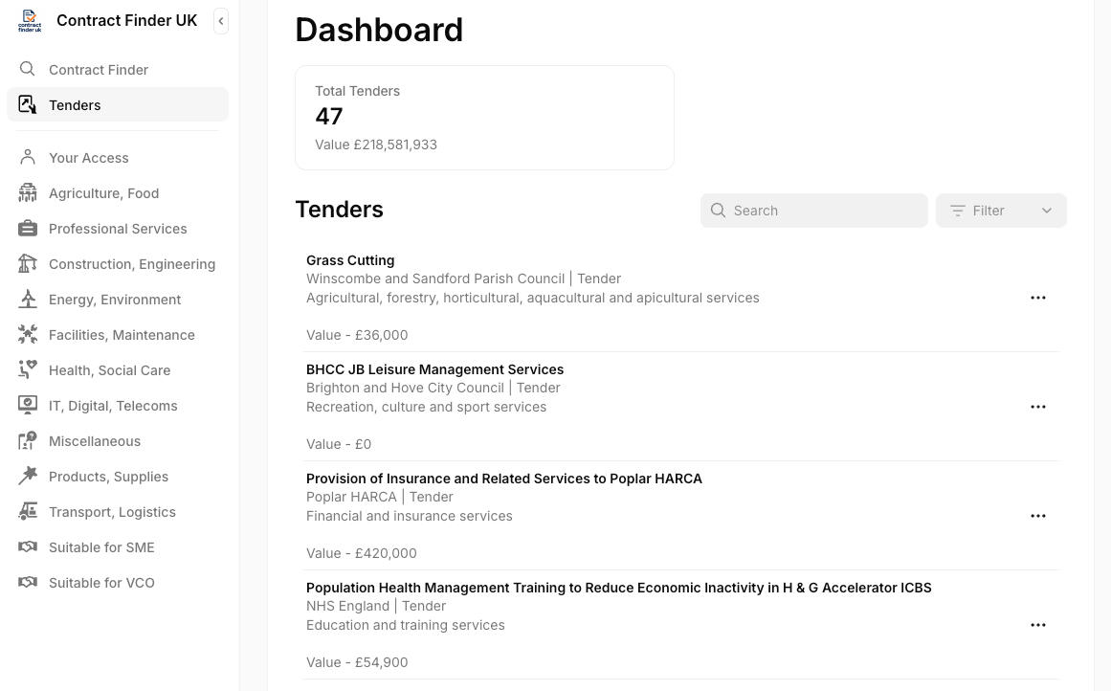Click the Contract Finder UK logo icon

click(30, 21)
